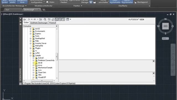Click the Oben view control label

pyautogui.click(x=6, y=14)
